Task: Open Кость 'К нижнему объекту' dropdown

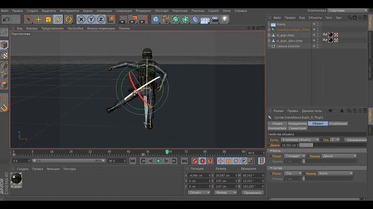Action: [x=300, y=140]
